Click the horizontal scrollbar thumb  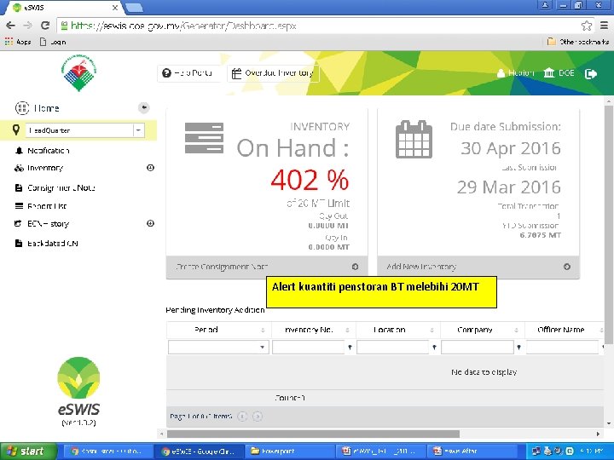click(x=313, y=434)
